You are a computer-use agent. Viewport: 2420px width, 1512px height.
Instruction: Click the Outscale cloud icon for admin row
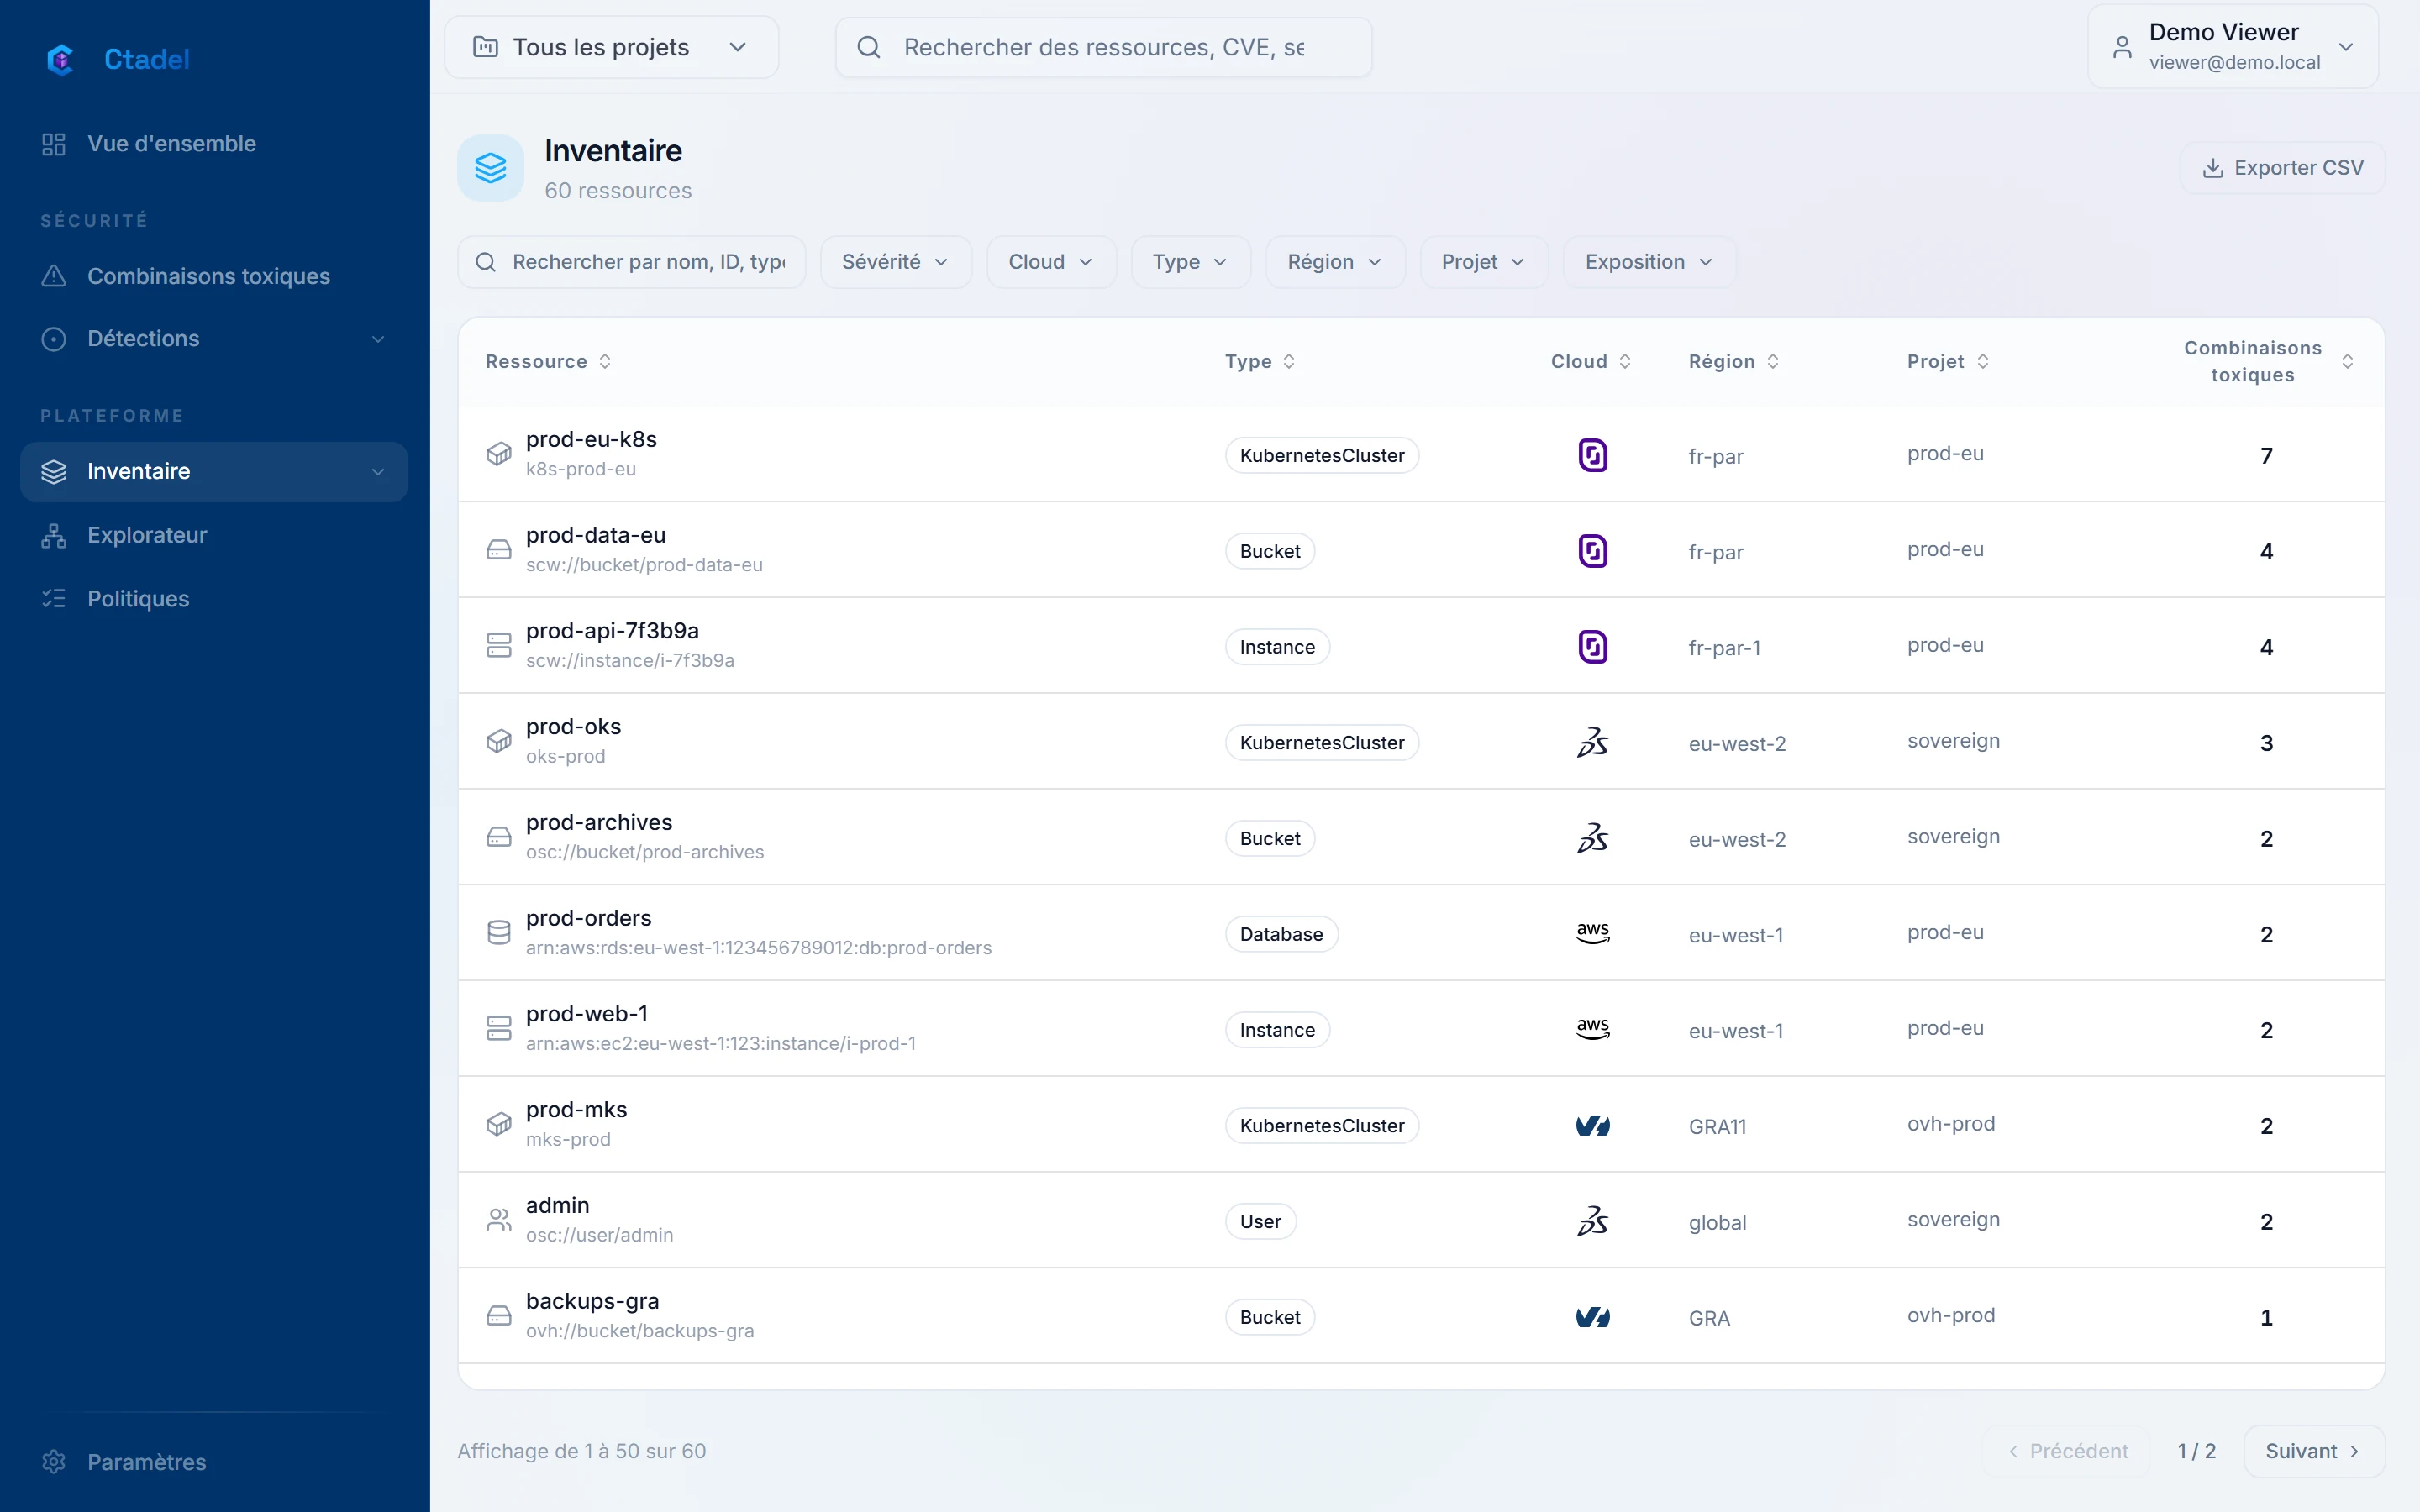pos(1592,1221)
